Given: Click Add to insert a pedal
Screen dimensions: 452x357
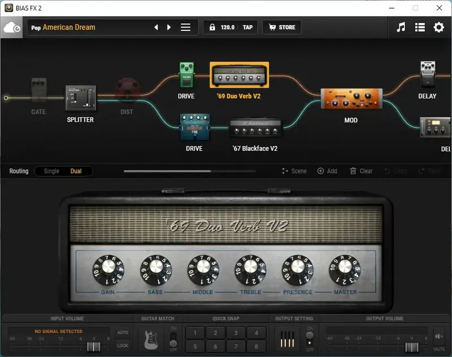Looking at the screenshot, I should tap(327, 171).
